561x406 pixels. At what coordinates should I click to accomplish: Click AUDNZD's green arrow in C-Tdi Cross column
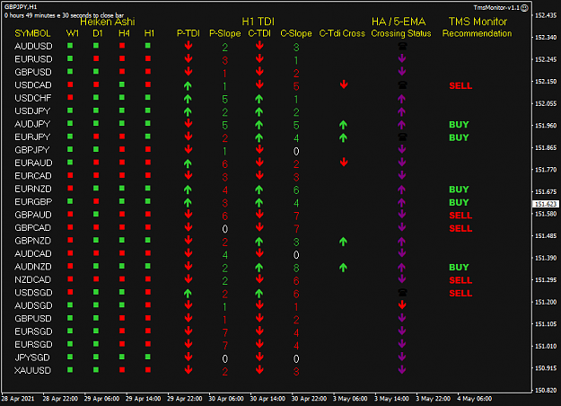click(343, 267)
